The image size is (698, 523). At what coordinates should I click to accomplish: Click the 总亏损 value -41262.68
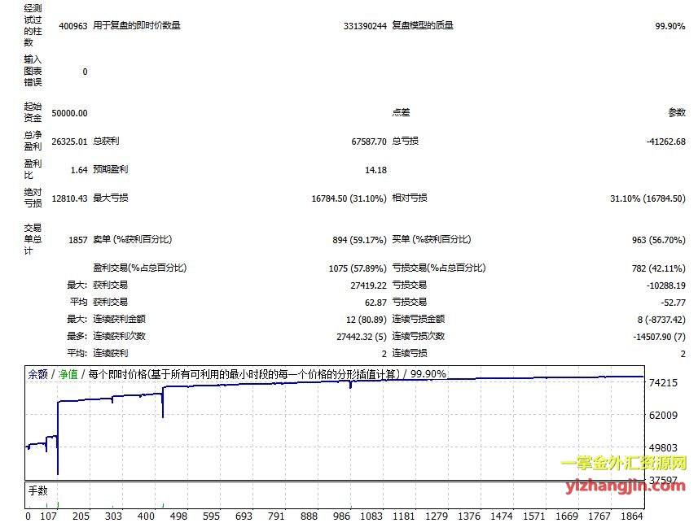tap(665, 141)
